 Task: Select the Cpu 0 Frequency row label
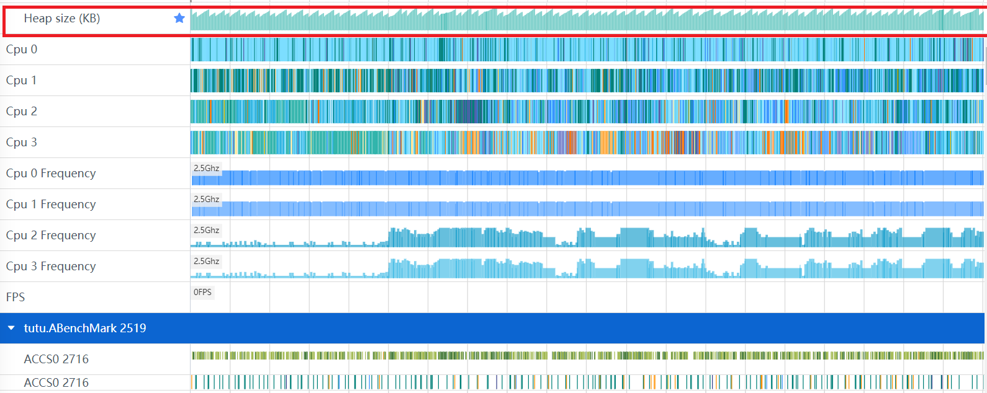click(51, 174)
